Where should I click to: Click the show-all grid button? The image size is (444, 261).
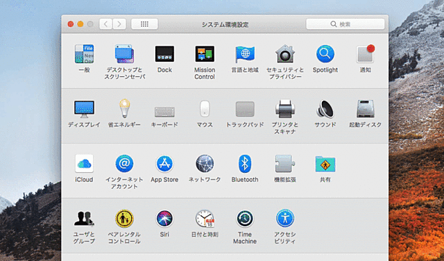point(144,24)
